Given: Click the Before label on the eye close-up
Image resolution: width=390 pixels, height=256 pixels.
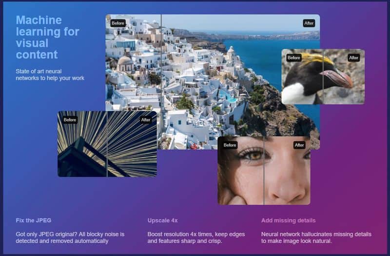Looking at the screenshot, I should point(230,145).
